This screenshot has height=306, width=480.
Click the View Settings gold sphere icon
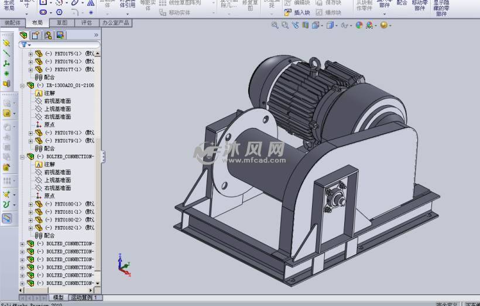tap(383, 25)
